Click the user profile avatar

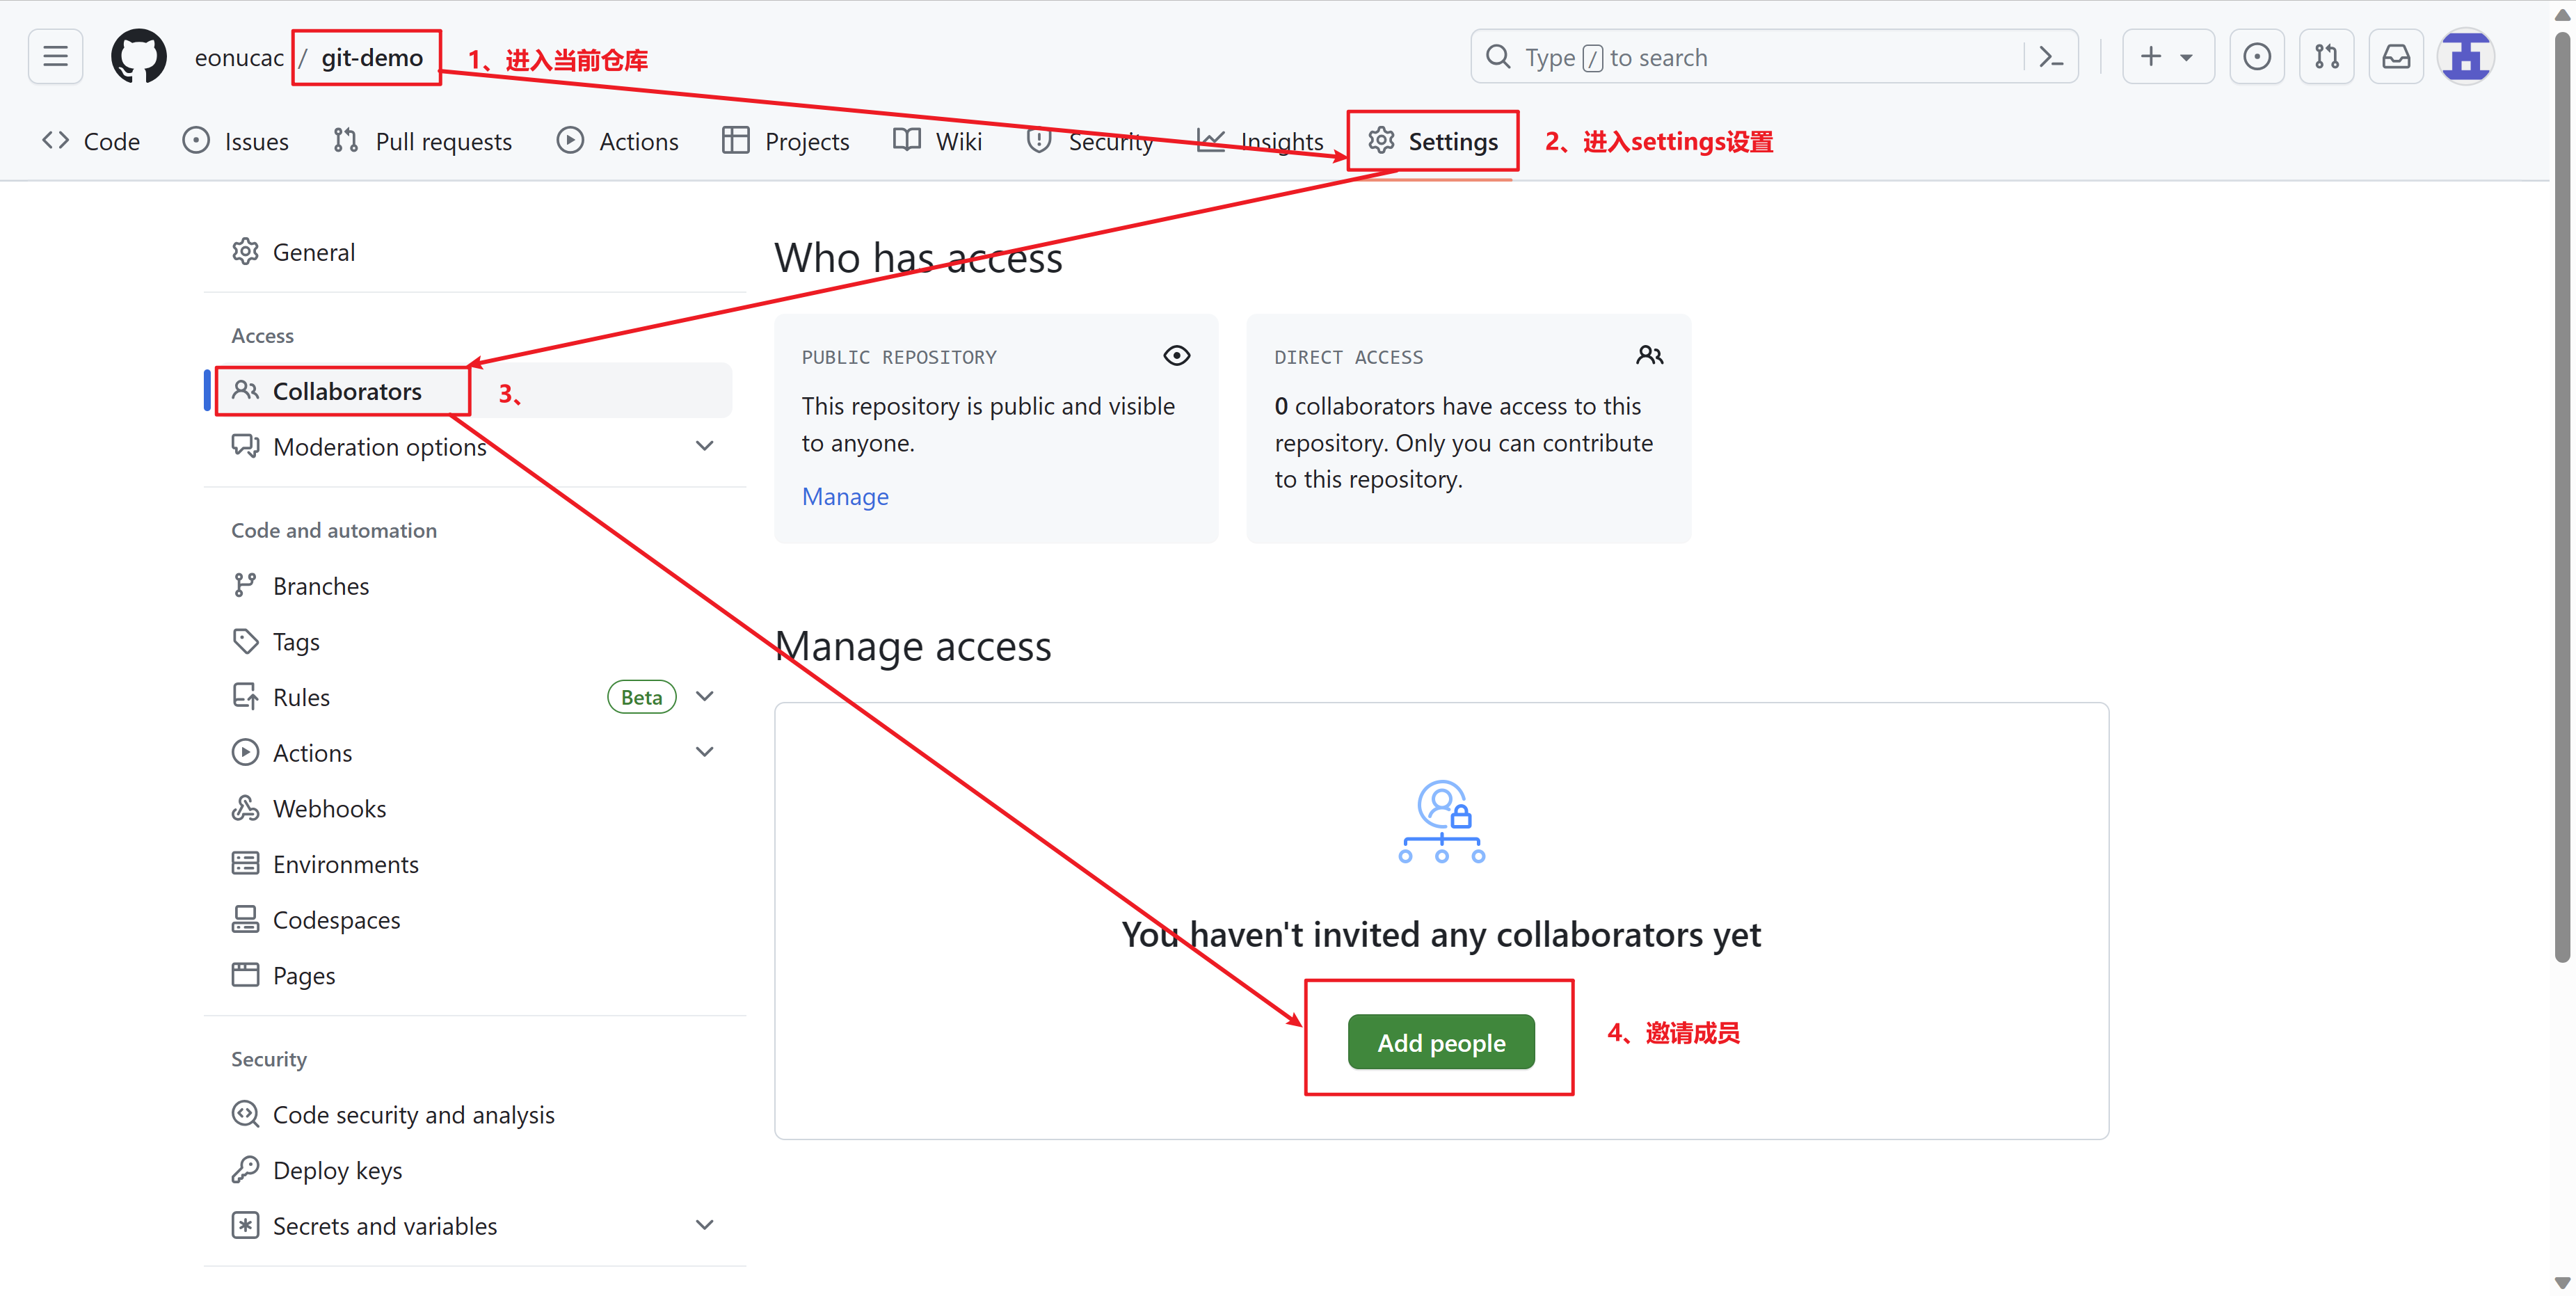pos(2465,57)
